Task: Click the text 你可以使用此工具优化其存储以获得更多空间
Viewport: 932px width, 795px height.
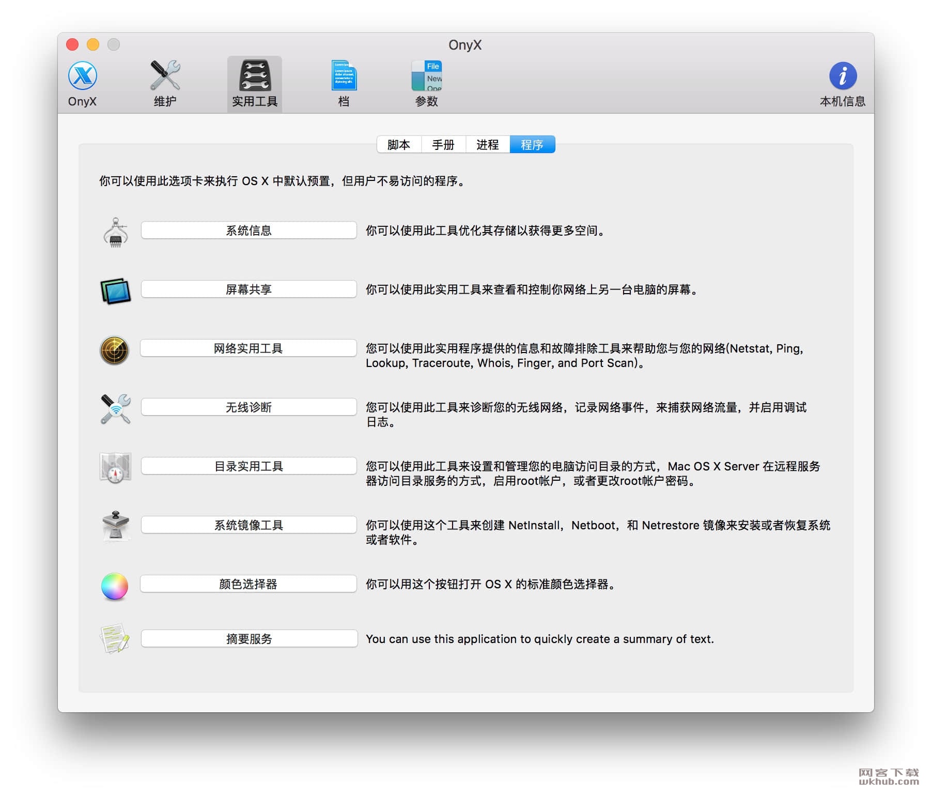Action: point(486,231)
